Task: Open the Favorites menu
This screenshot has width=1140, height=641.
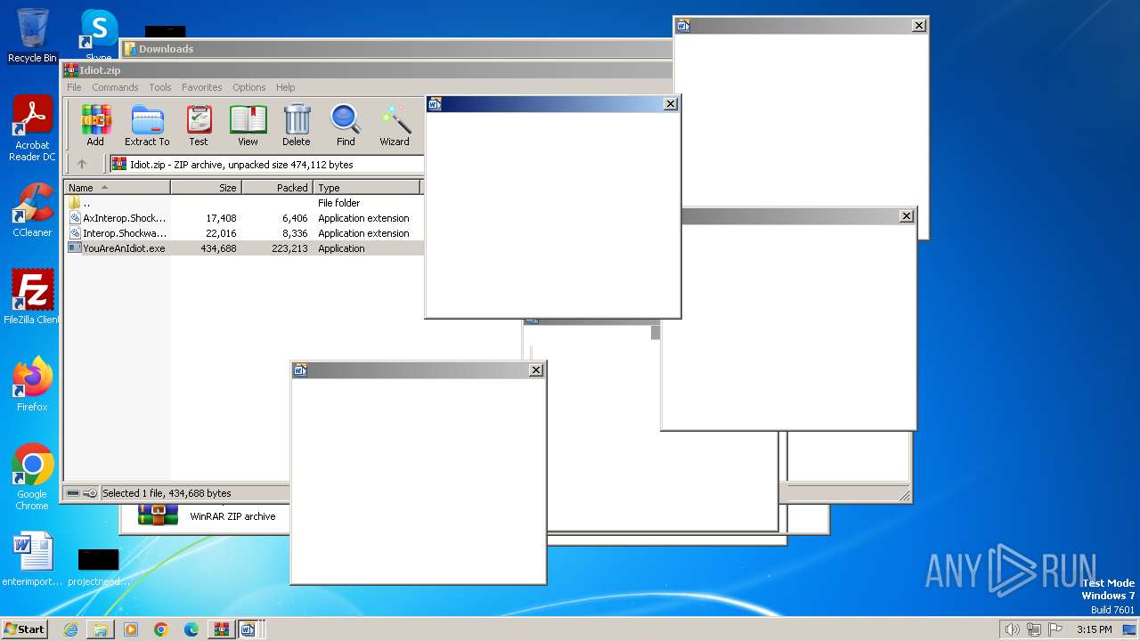Action: (x=202, y=87)
